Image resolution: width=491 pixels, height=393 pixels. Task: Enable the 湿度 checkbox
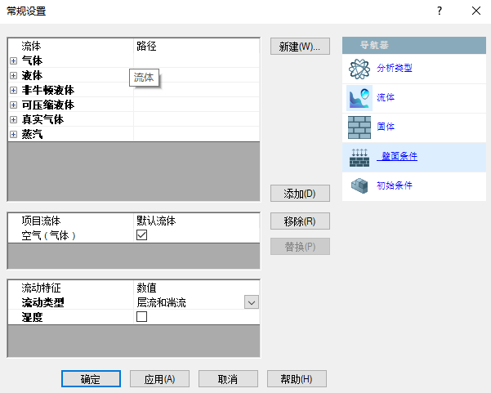pos(141,316)
